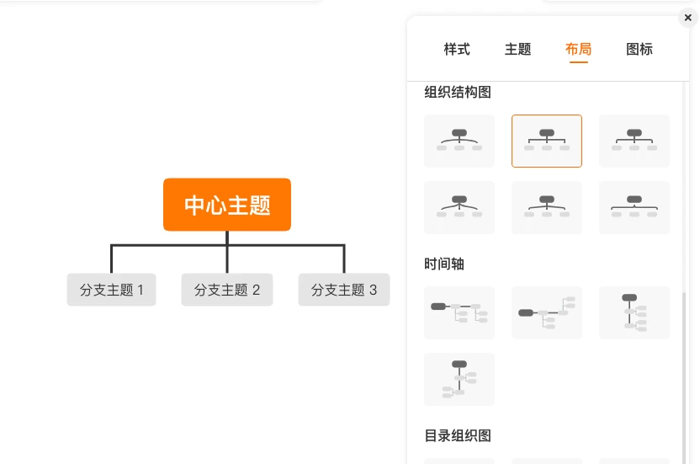700x464 pixels.
Task: Click the 目录组织图 section heading
Action: coord(458,435)
